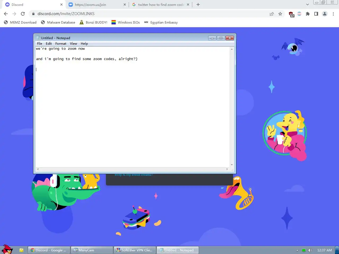Switch to ManyCam taskbar button
The width and height of the screenshot is (339, 254).
[x=92, y=250]
